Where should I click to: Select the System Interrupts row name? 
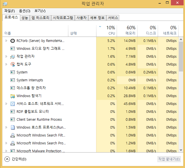pos(30,80)
